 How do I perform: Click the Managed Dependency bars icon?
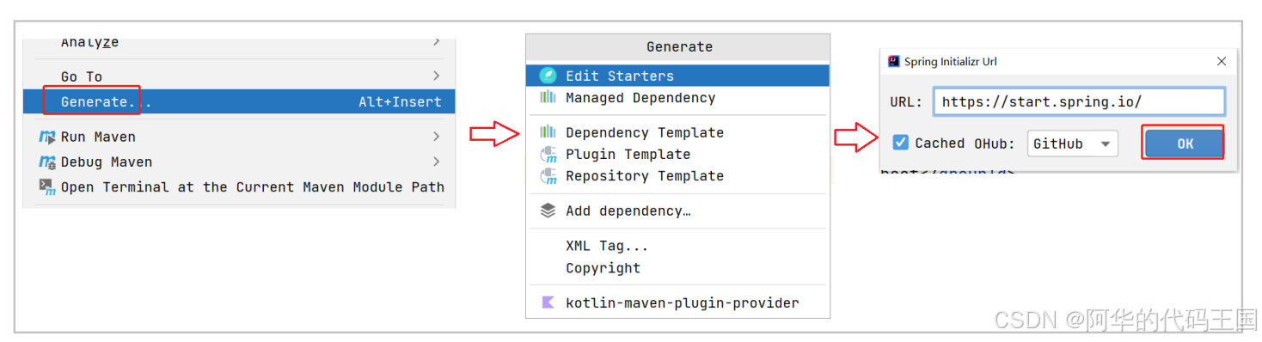click(548, 97)
